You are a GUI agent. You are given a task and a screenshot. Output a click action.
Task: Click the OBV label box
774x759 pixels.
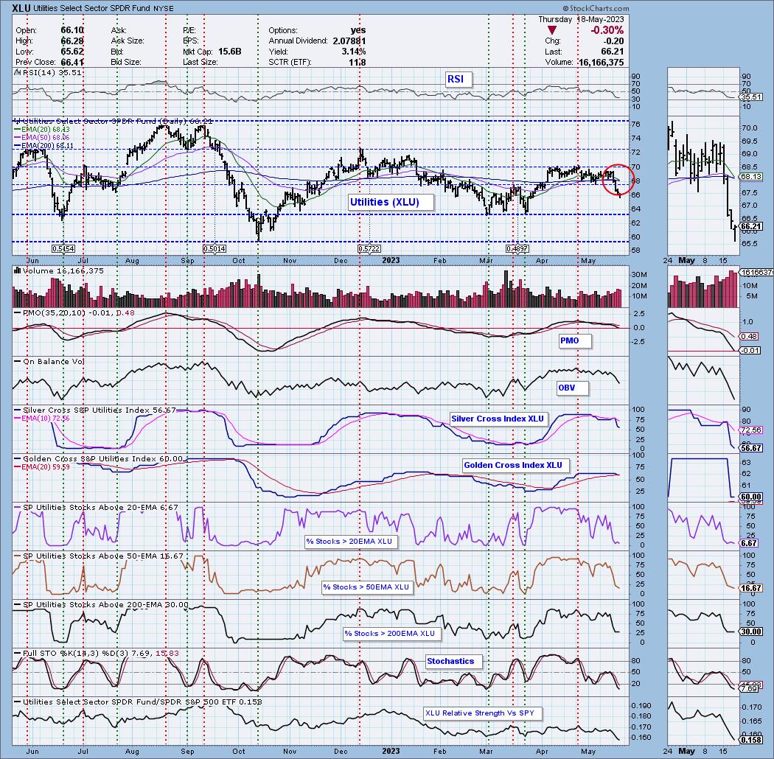[572, 388]
